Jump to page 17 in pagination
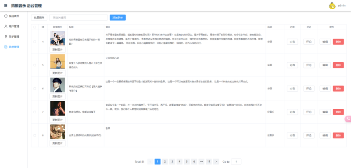This screenshot has width=351, height=168. (x=209, y=161)
